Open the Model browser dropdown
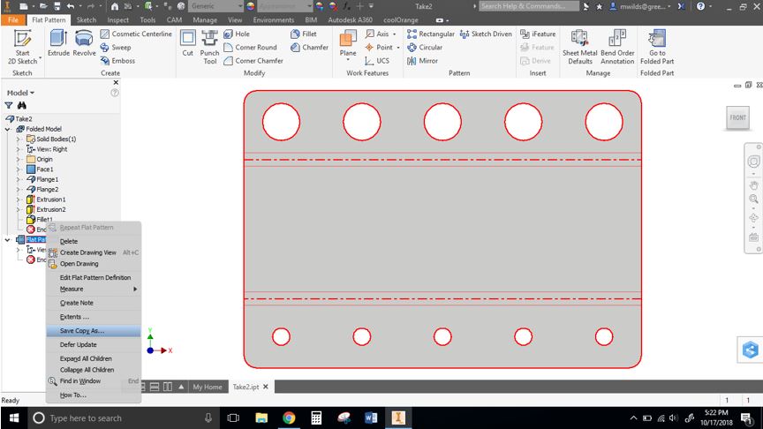The height and width of the screenshot is (429, 763). coord(20,93)
